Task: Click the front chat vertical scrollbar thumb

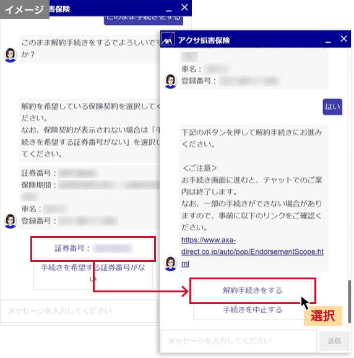Action: (349, 302)
